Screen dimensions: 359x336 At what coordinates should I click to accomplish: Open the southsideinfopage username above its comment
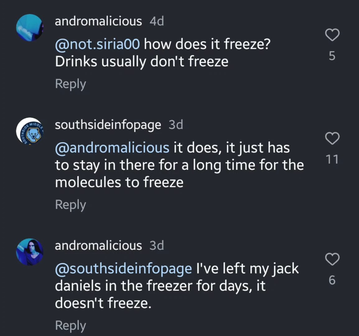pos(108,125)
